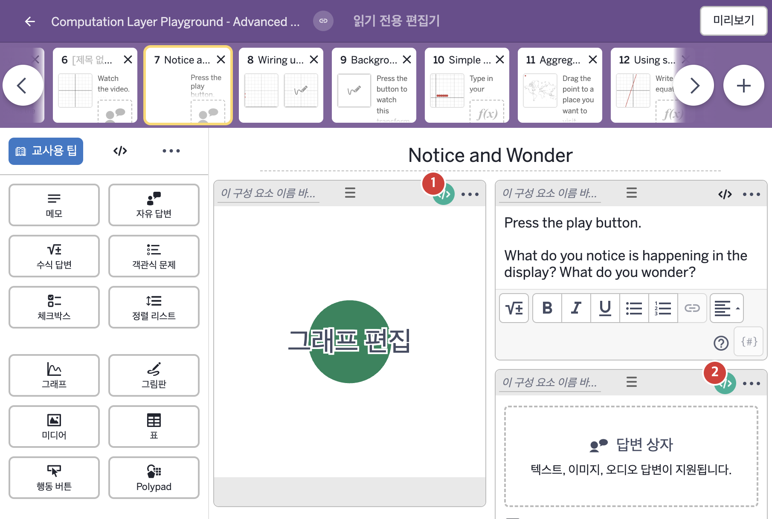Image resolution: width=772 pixels, height=519 pixels.
Task: Open response component three-dot menu
Action: pyautogui.click(x=752, y=383)
